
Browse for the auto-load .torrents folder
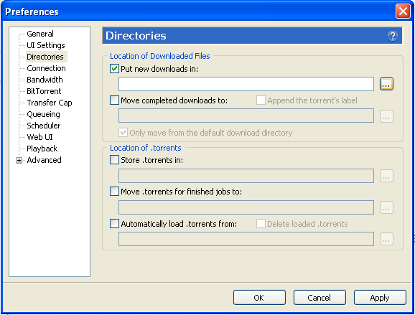(x=386, y=239)
